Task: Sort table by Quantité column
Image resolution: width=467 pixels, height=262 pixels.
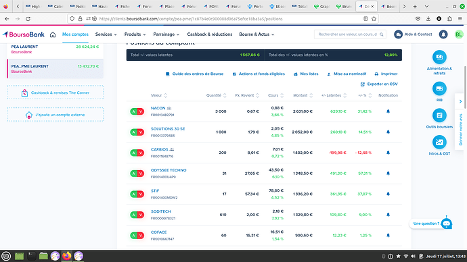Action: 217,95
